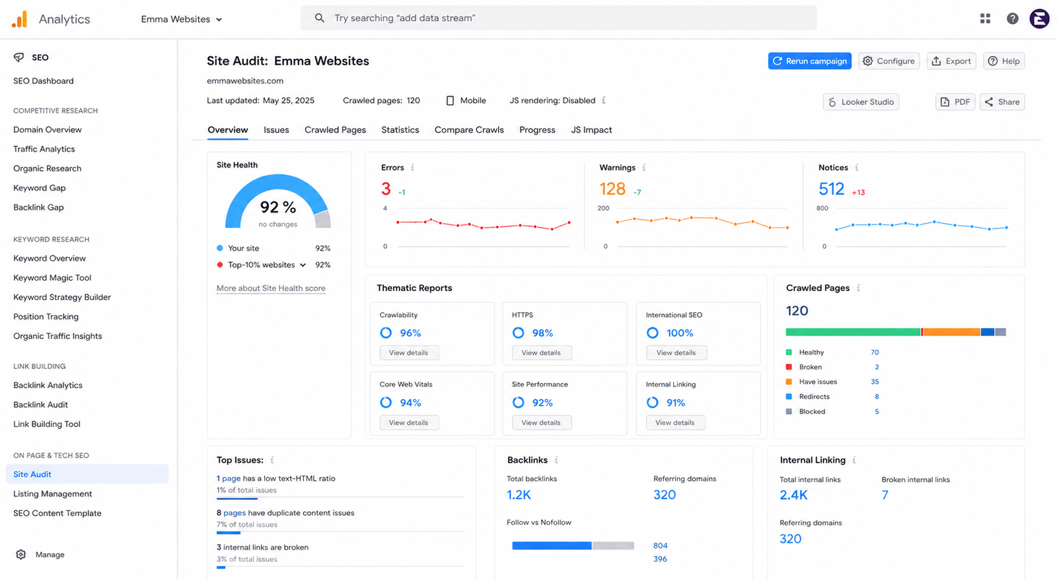Click the Total backlinks value 1.2K
The image size is (1057, 581).
[519, 495]
